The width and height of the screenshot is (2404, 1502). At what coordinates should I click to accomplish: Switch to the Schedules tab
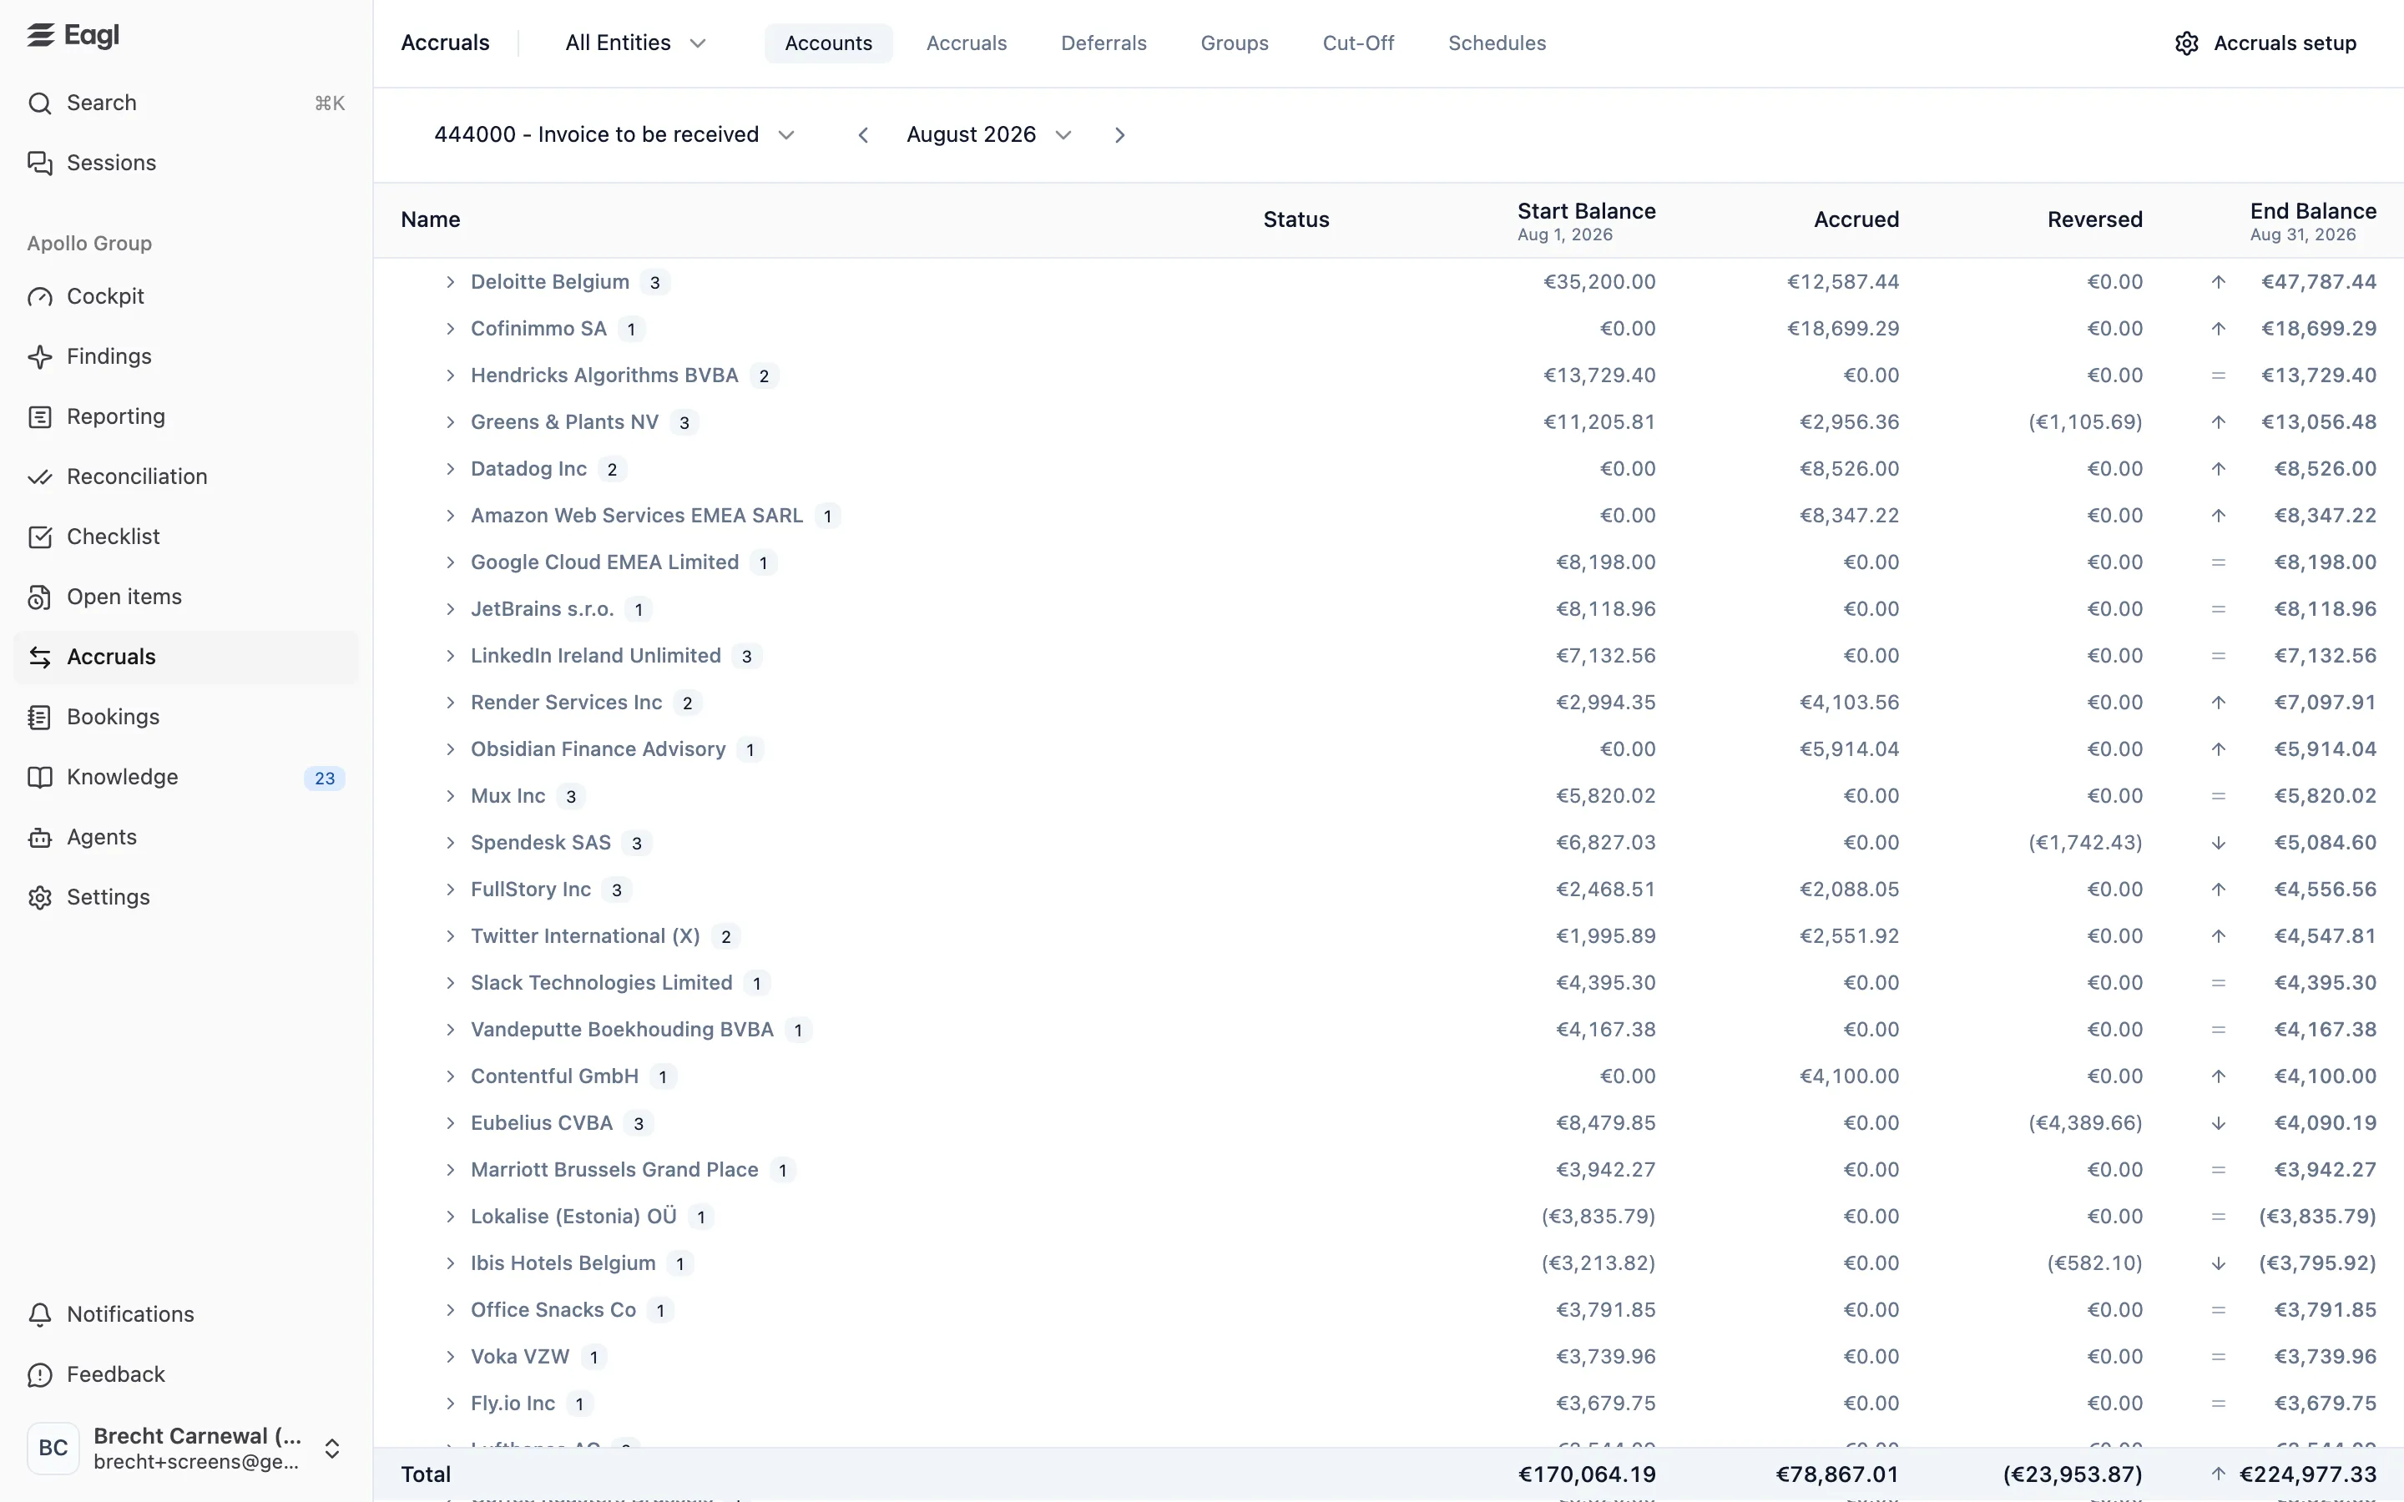1497,43
